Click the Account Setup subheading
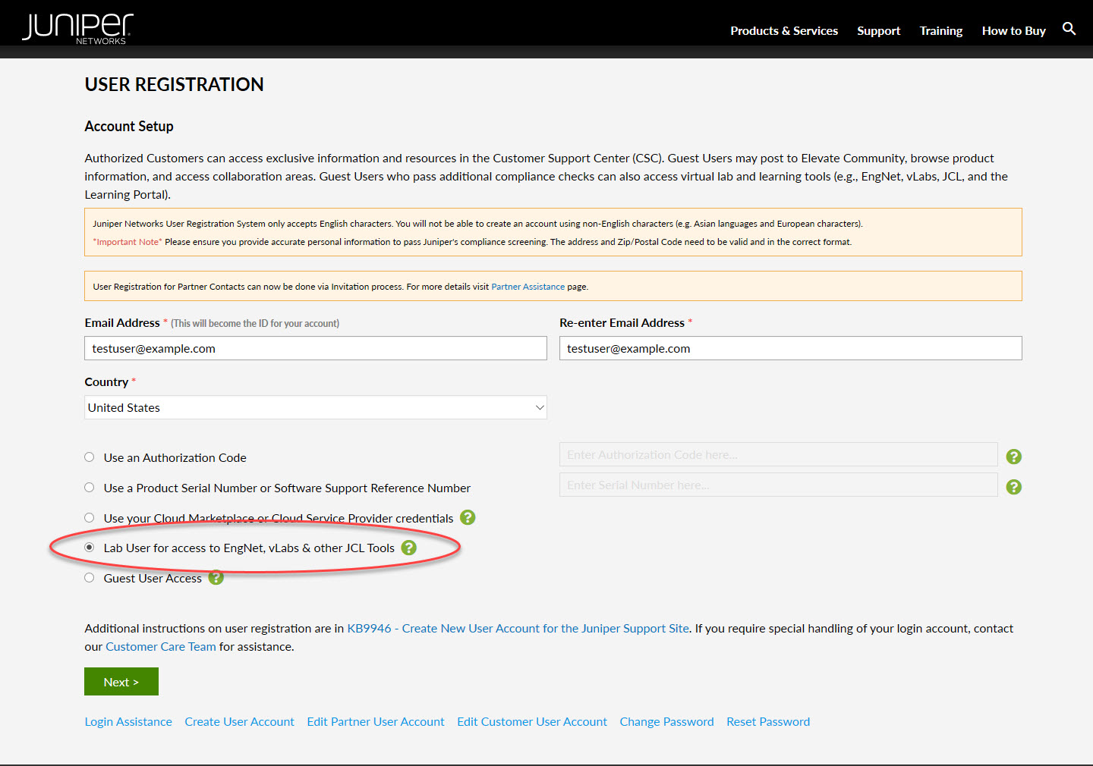 pyautogui.click(x=129, y=126)
